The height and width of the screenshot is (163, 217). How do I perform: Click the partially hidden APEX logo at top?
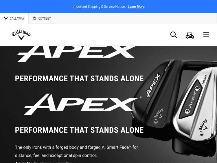click(76, 54)
